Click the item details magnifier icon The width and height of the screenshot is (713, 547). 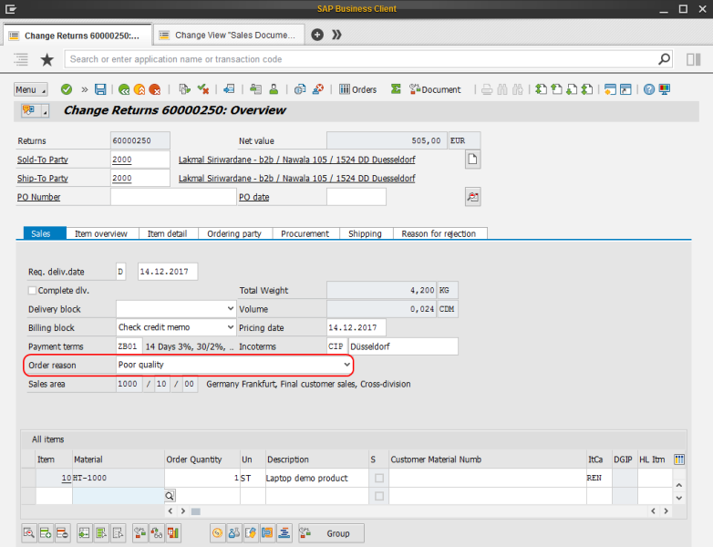click(x=29, y=533)
